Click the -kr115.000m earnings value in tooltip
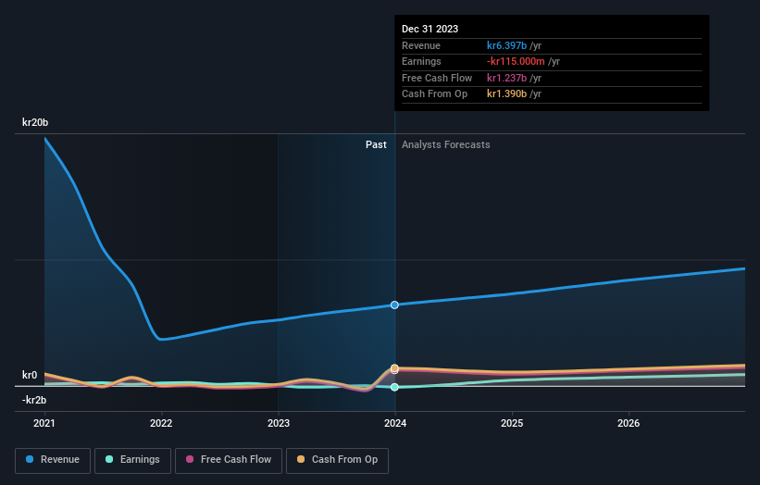 tap(516, 61)
